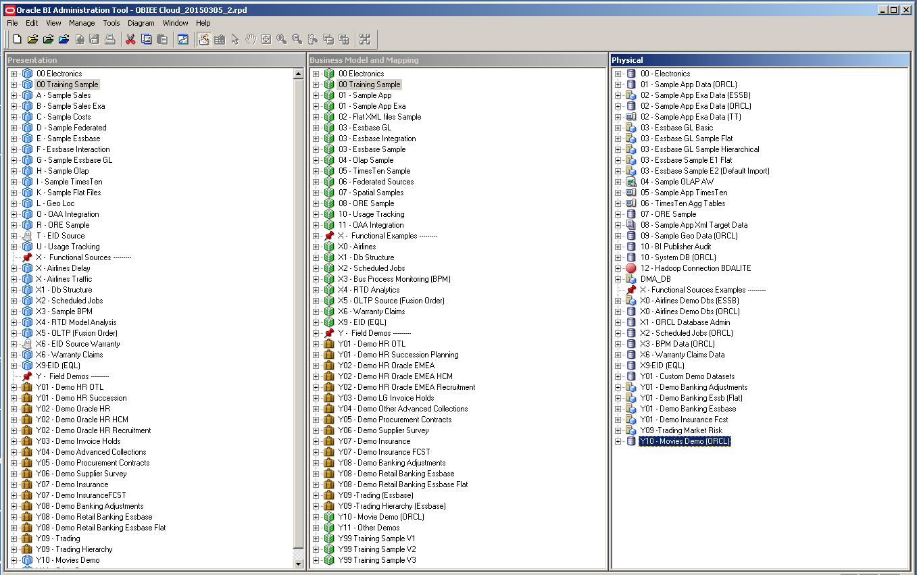Click the green cube icon of 01 - Sample App
This screenshot has width=917, height=575.
pyautogui.click(x=329, y=95)
